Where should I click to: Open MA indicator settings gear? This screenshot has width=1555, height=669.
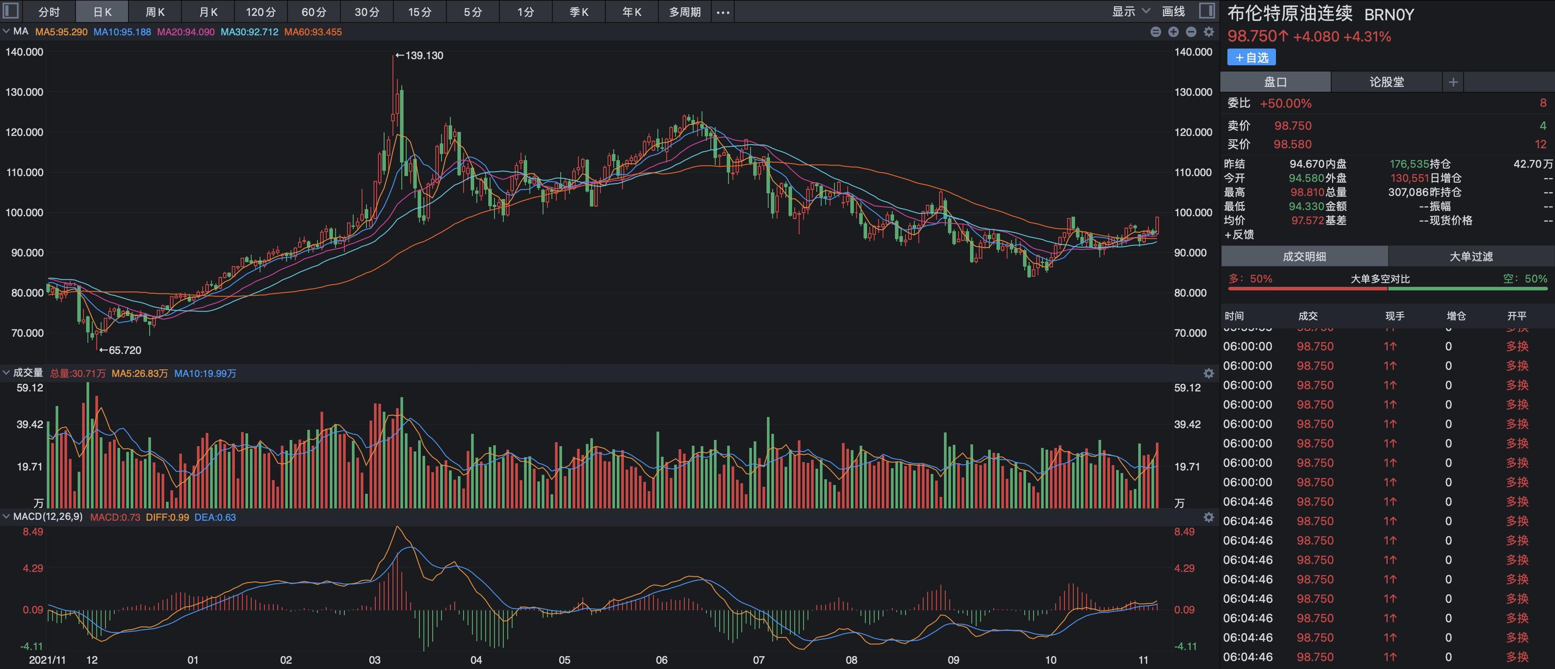(x=1208, y=32)
